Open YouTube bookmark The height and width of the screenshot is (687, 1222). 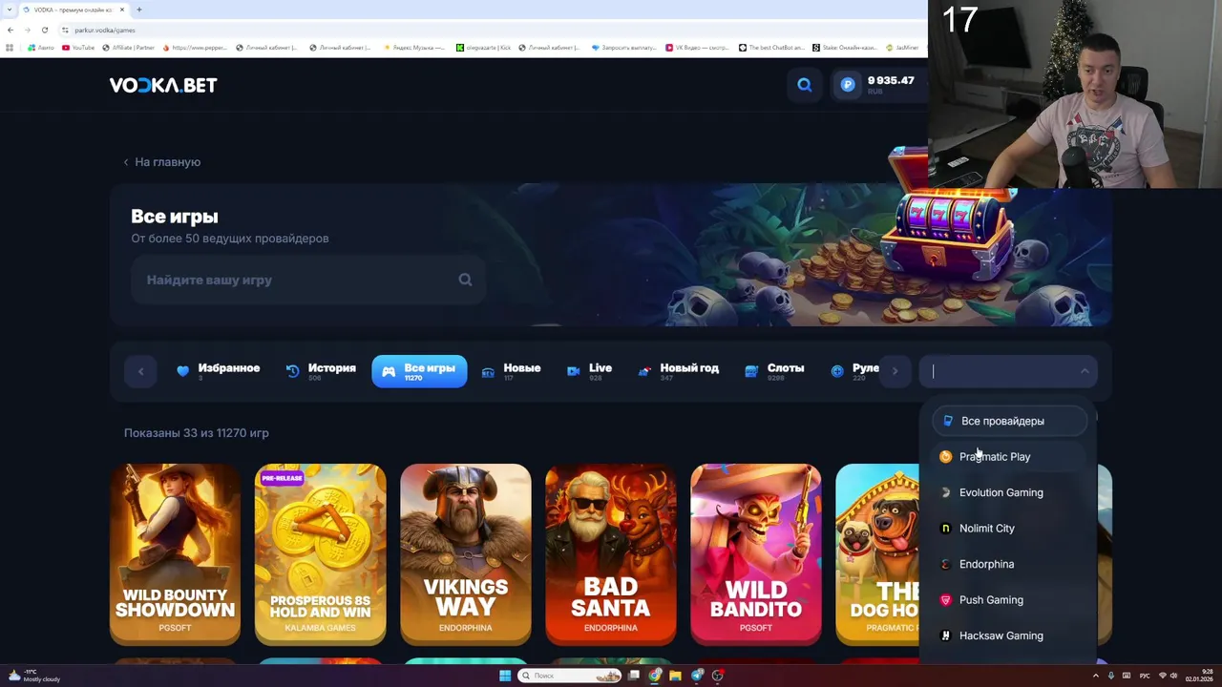click(78, 47)
